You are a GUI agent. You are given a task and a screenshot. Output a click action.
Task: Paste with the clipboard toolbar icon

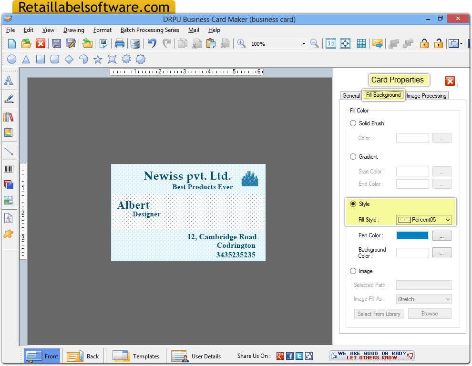pyautogui.click(x=211, y=44)
